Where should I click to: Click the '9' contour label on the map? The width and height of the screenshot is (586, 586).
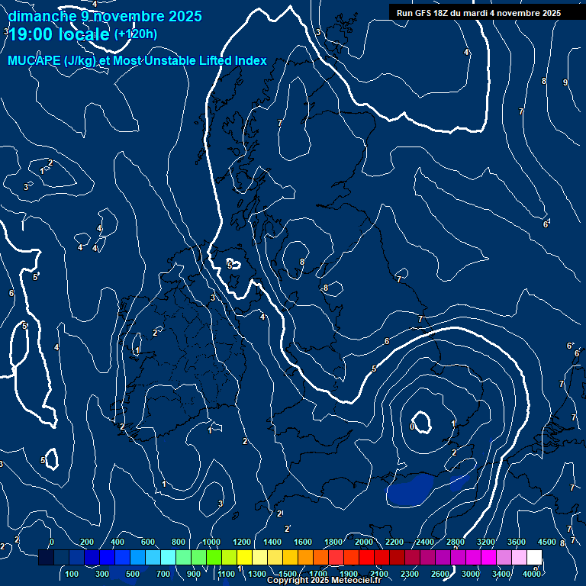[x=565, y=82]
